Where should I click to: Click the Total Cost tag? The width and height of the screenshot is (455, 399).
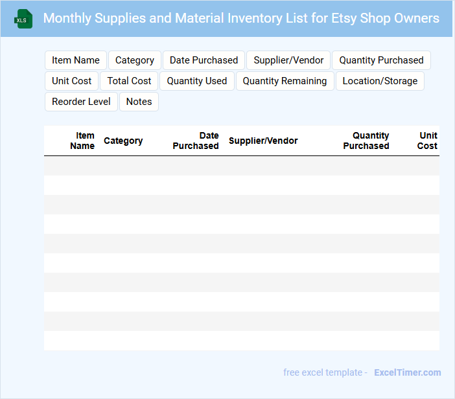[x=129, y=81]
